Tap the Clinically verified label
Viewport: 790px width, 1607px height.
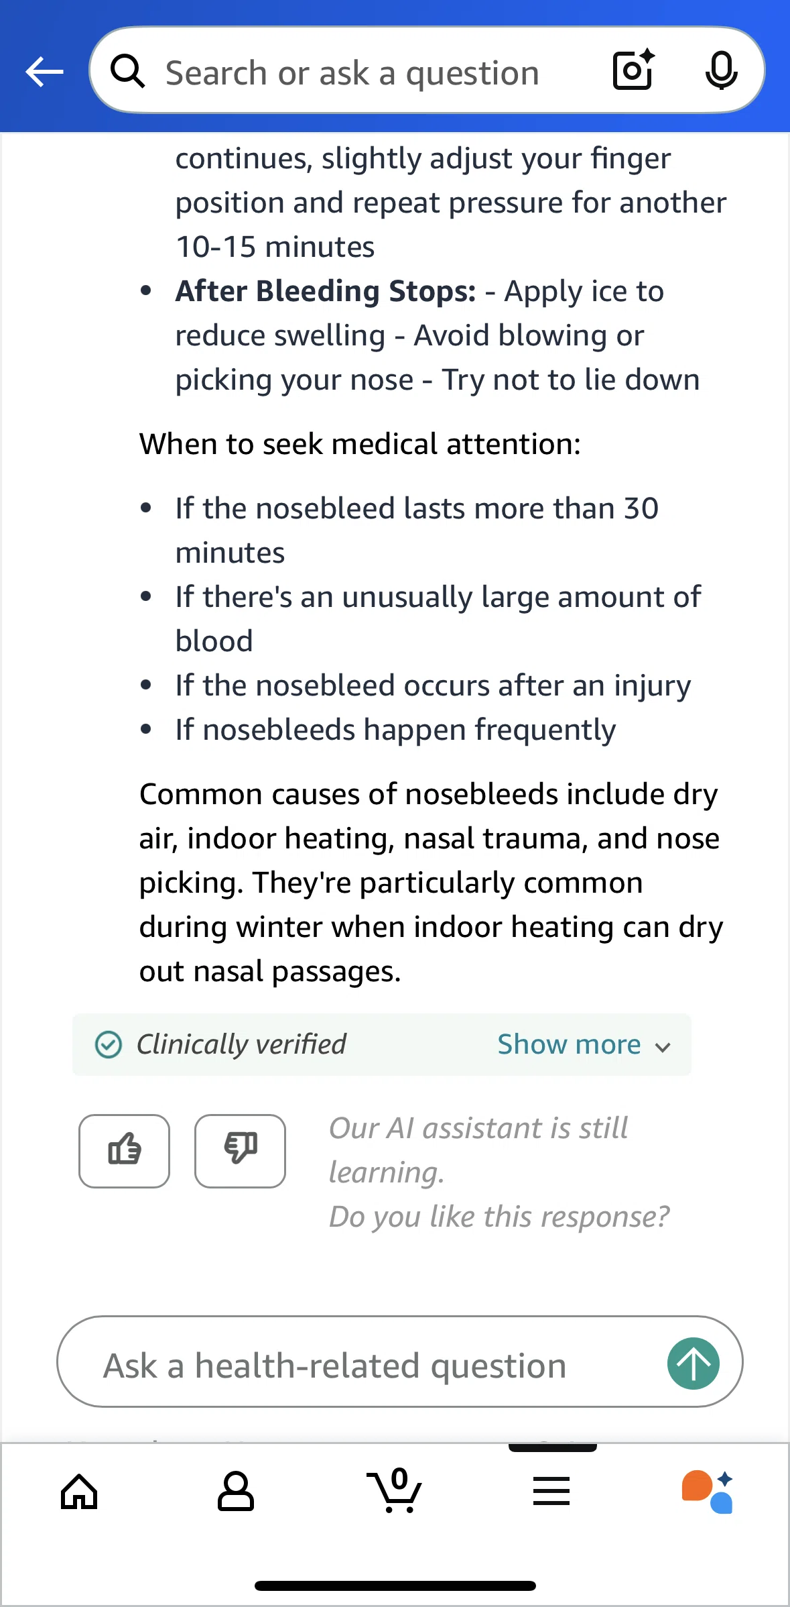tap(241, 1044)
